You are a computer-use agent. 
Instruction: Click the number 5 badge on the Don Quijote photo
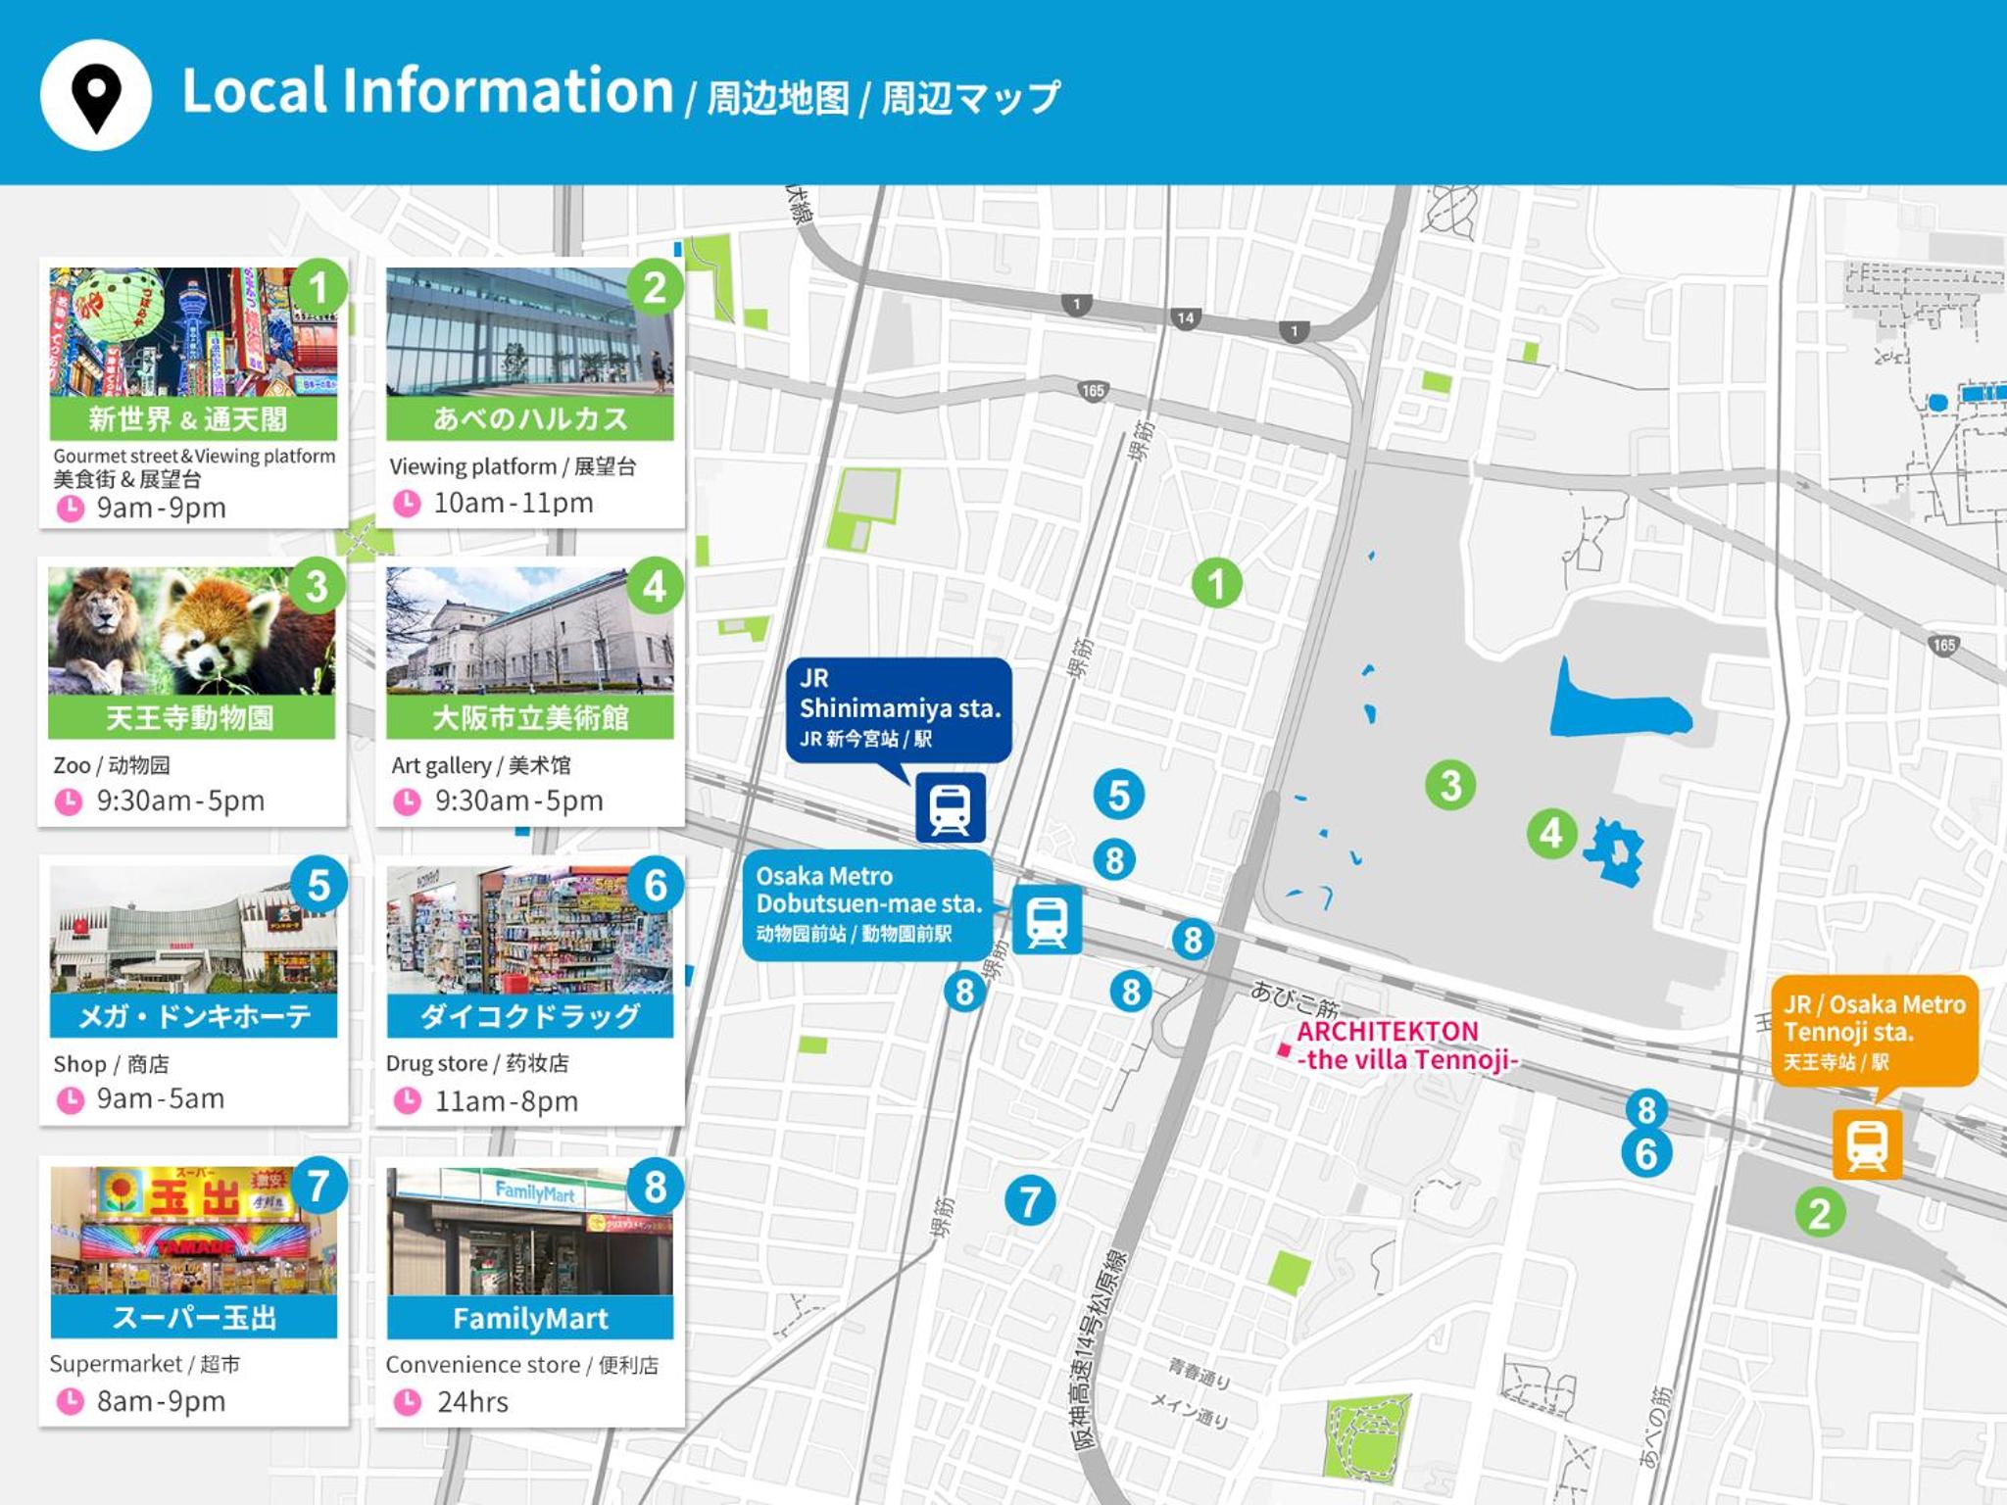click(318, 885)
